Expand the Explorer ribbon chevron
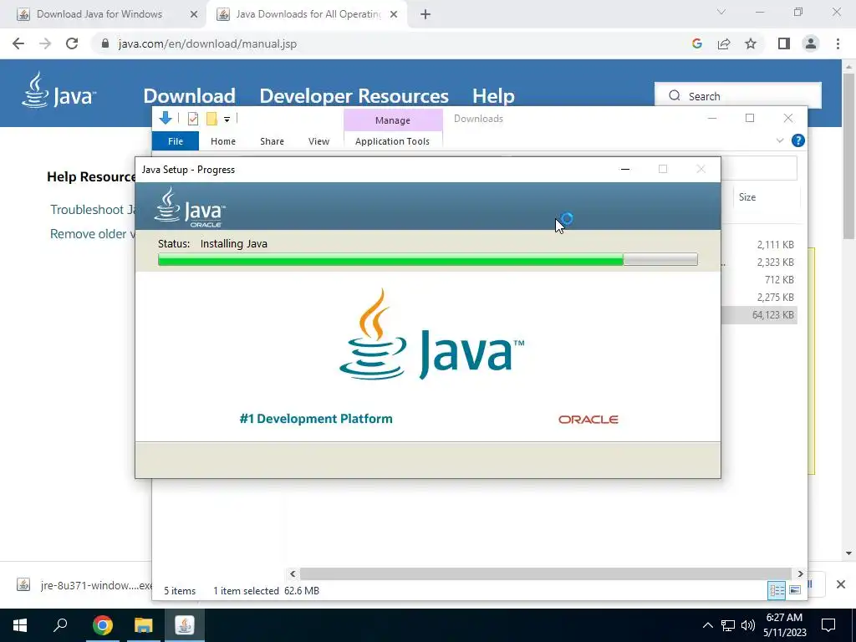 [x=780, y=140]
